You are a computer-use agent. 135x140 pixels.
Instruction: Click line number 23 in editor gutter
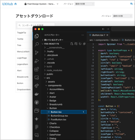coord(93,106)
